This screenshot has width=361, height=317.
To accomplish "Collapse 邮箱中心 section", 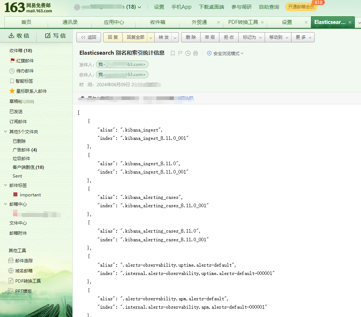I will coord(5,204).
